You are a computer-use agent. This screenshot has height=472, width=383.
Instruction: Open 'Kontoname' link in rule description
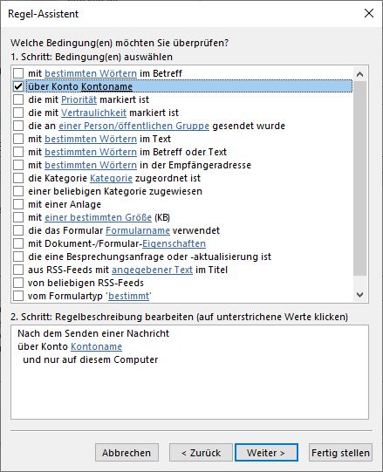[x=96, y=346]
